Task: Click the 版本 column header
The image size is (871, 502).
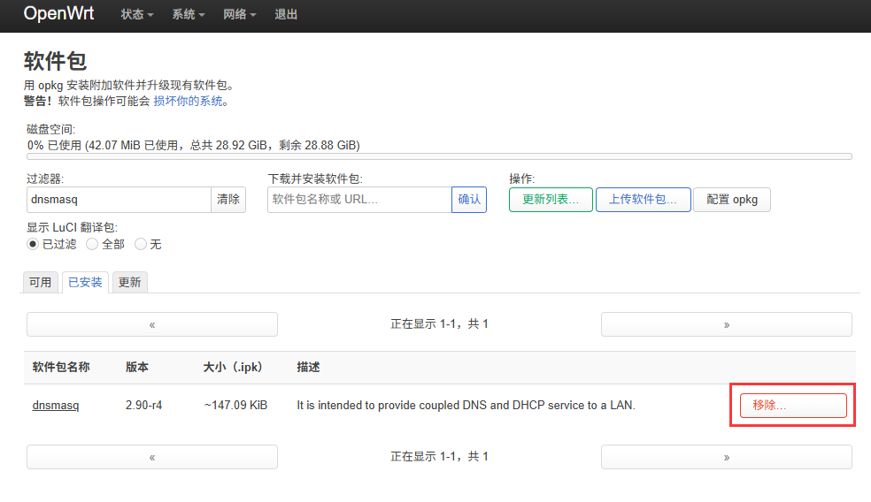Action: pos(137,367)
